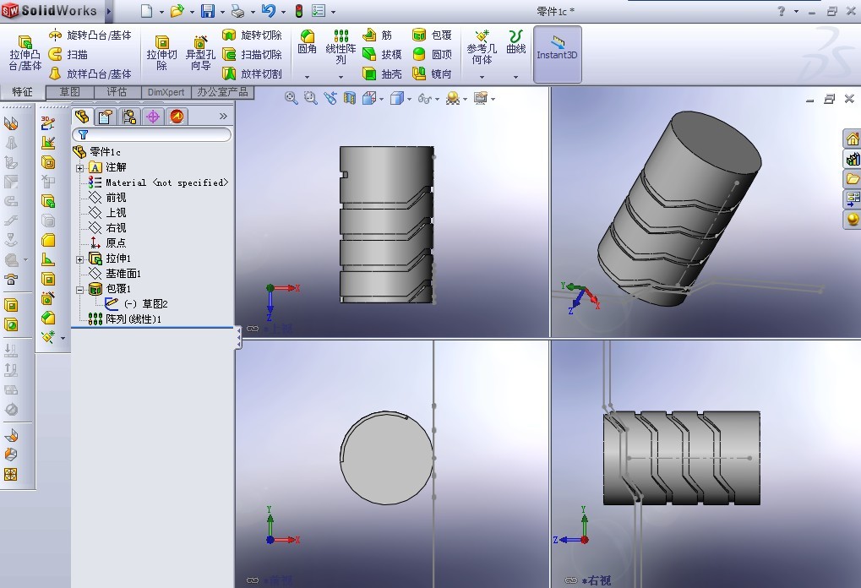Click the Linear Pattern (线性阵列) tool
This screenshot has height=588, width=861.
pos(341,46)
